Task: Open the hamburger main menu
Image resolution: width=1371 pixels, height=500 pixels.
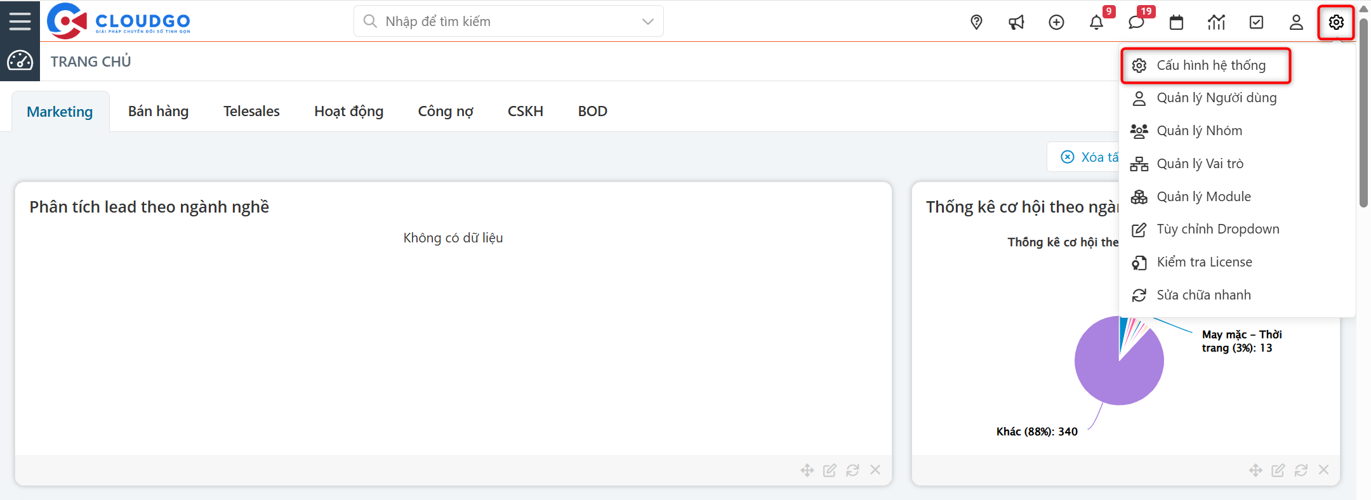Action: 20,21
